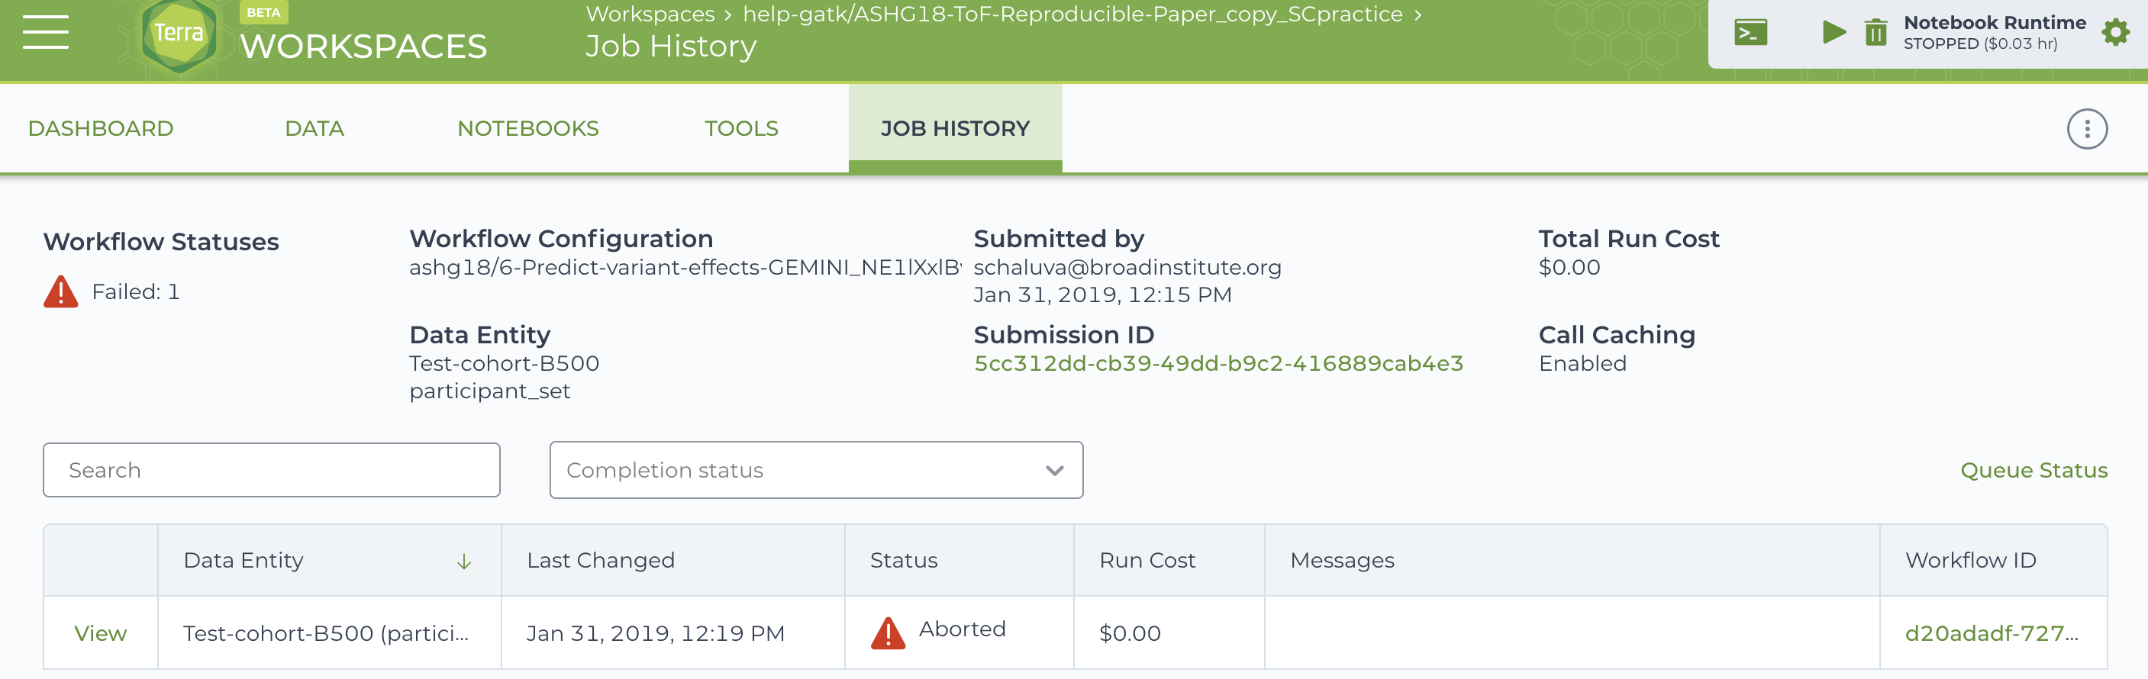This screenshot has height=679, width=2148.
Task: Switch to the Dashboard tab
Action: pyautogui.click(x=101, y=128)
